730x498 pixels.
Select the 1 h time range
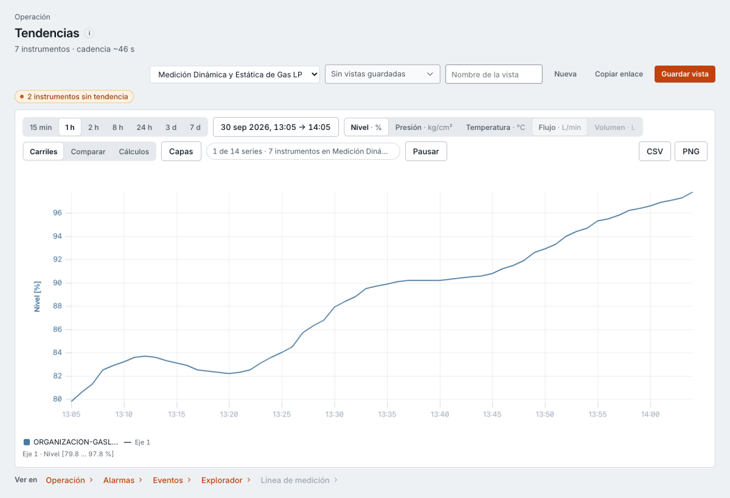[x=70, y=127]
